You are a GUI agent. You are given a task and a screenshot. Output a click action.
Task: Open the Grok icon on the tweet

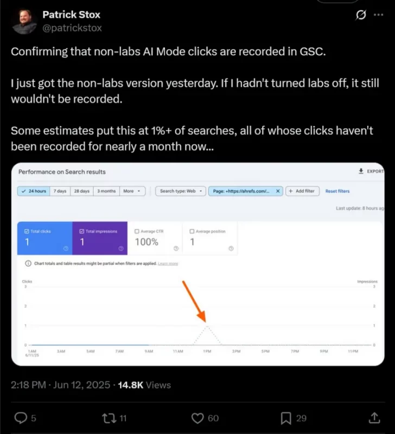tap(361, 15)
